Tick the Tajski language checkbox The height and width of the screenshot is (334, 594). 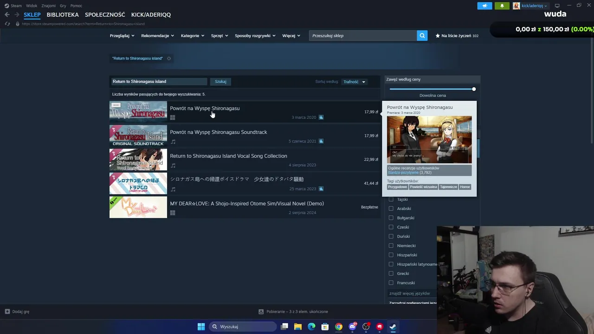[x=391, y=199]
